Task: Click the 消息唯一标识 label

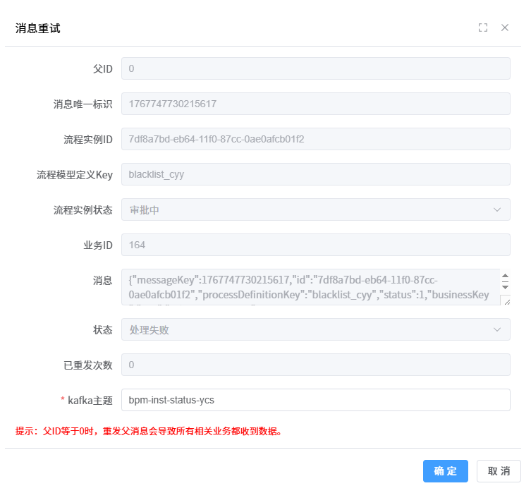Action: pos(83,104)
